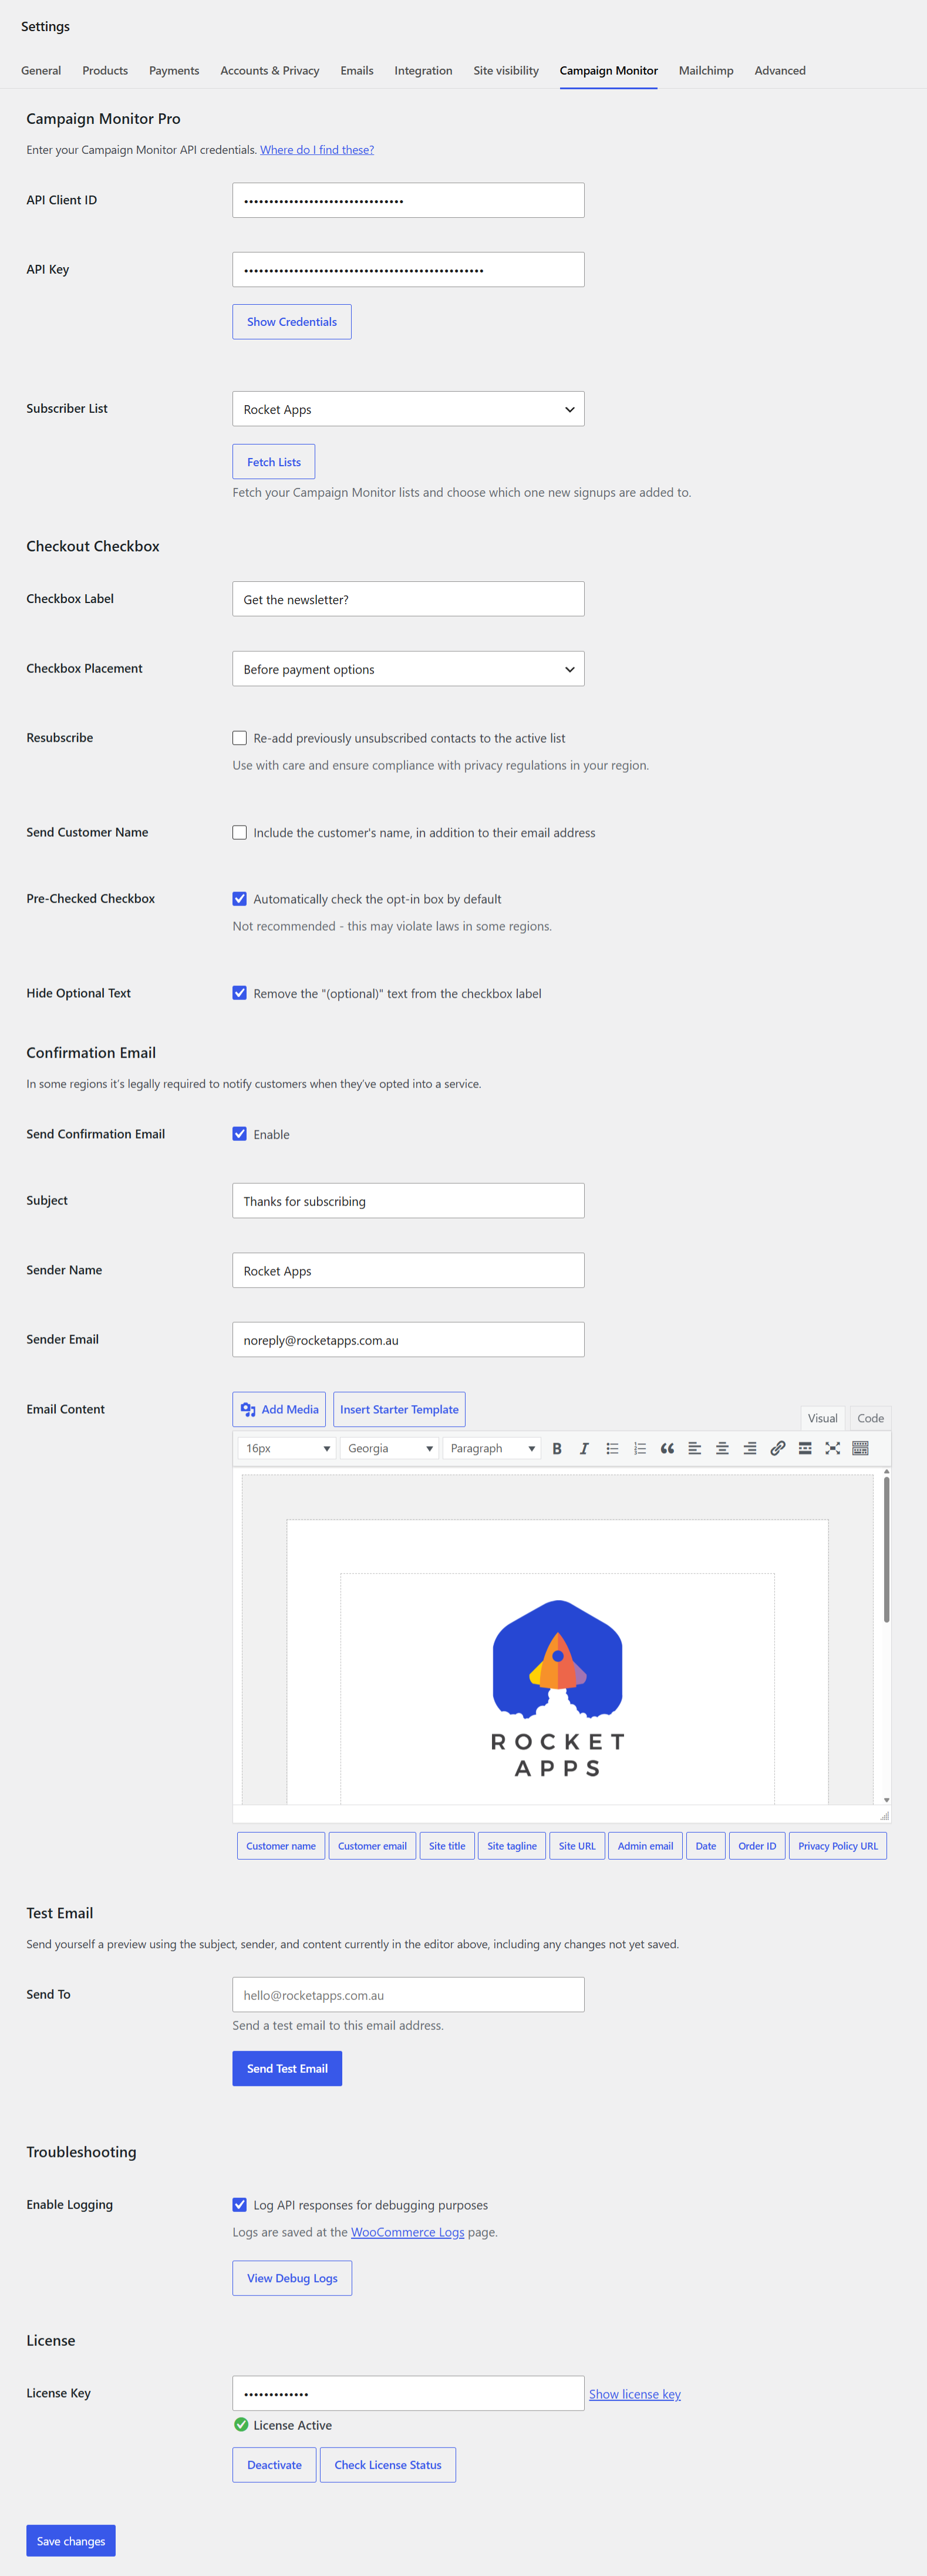The image size is (927, 2576).
Task: Open the Accounts & Privacy tab
Action: click(270, 70)
